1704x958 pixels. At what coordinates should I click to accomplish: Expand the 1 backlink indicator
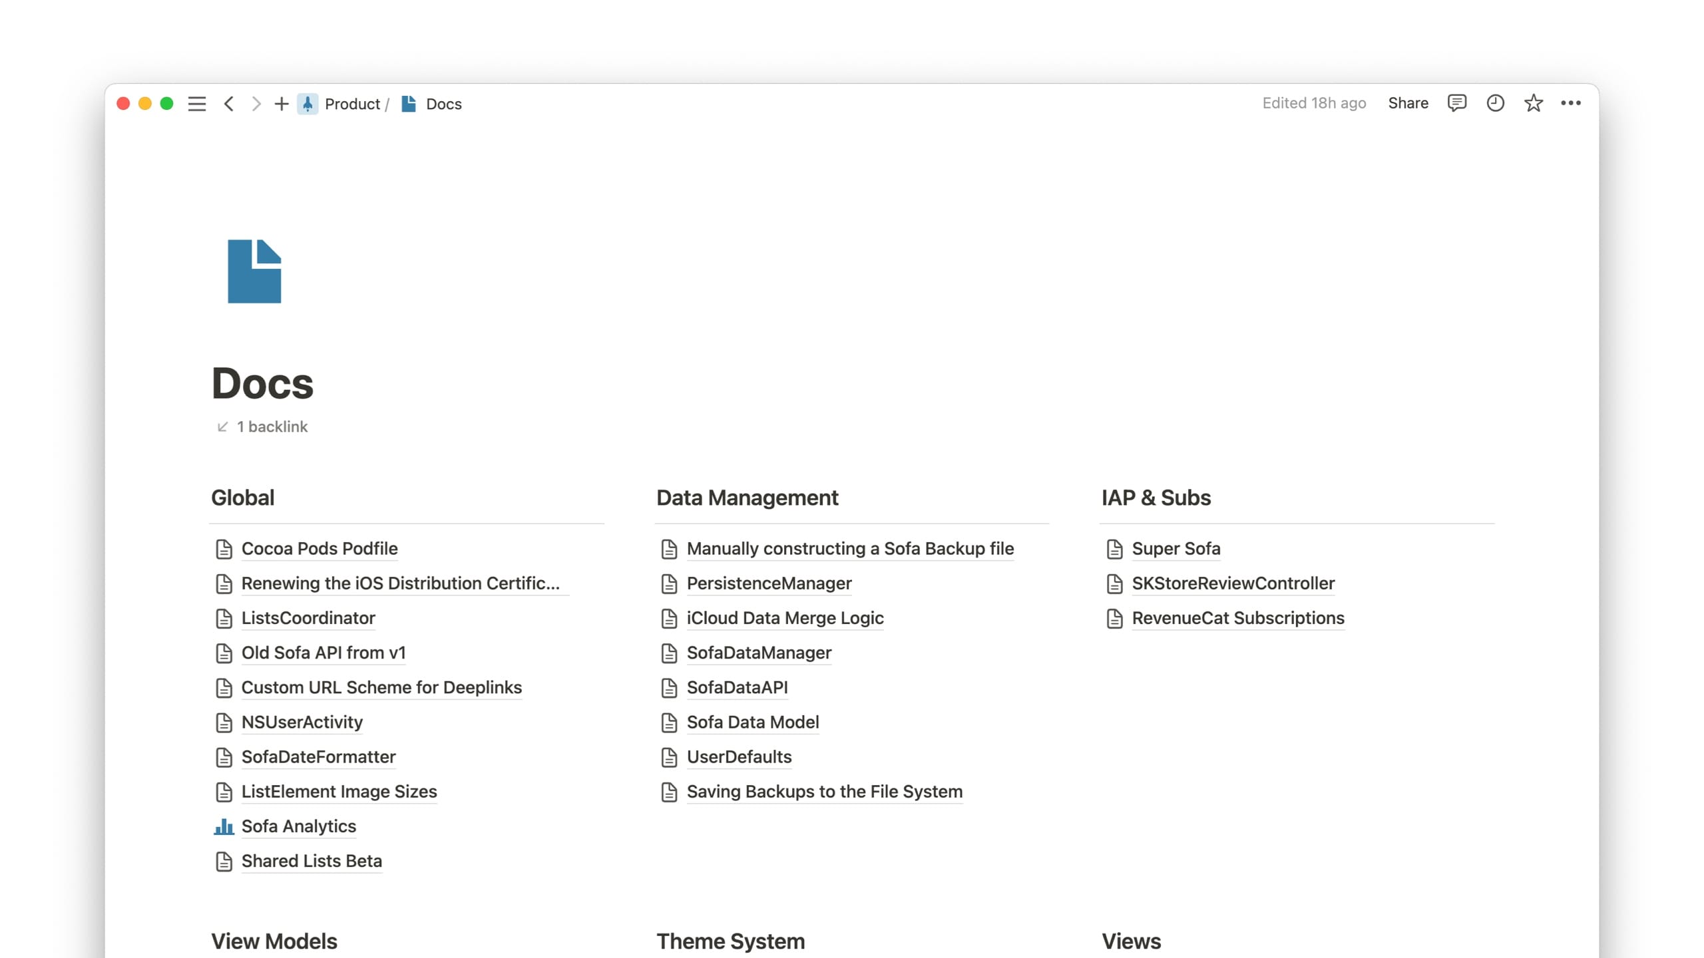(272, 426)
